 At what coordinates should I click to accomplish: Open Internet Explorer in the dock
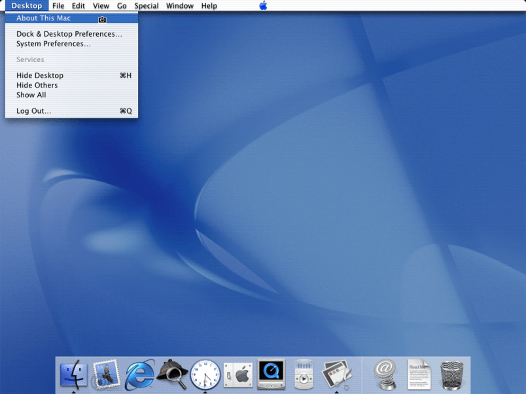pyautogui.click(x=139, y=375)
